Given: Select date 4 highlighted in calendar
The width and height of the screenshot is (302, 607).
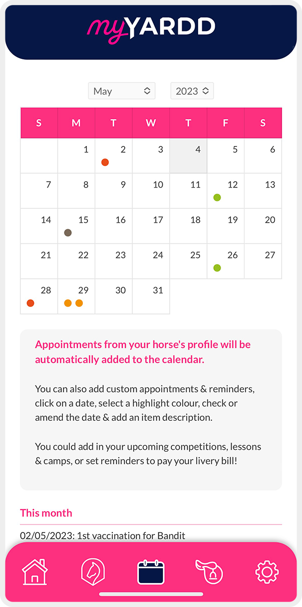Looking at the screenshot, I should [189, 156].
